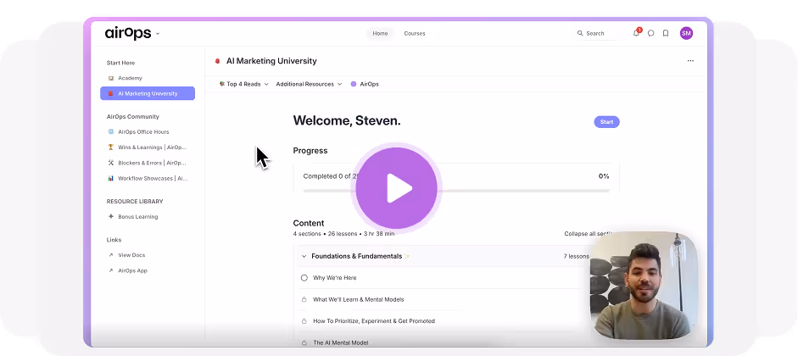Open the notifications bell icon
798x356 pixels.
pos(636,33)
